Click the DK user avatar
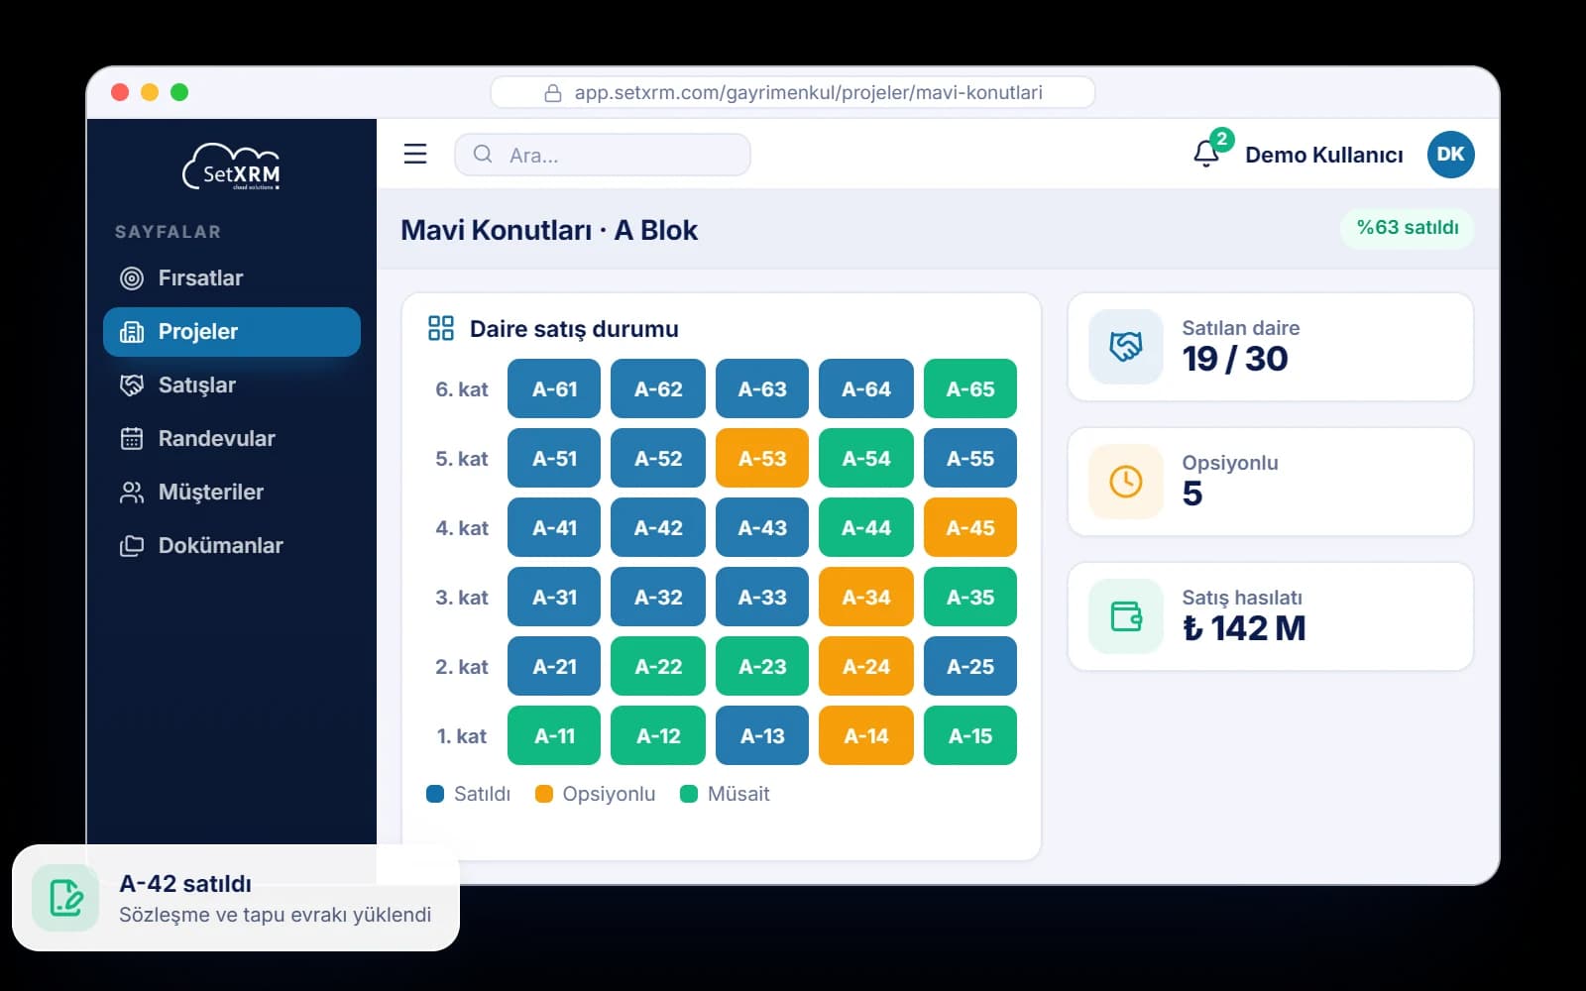Image resolution: width=1586 pixels, height=991 pixels. 1450,154
